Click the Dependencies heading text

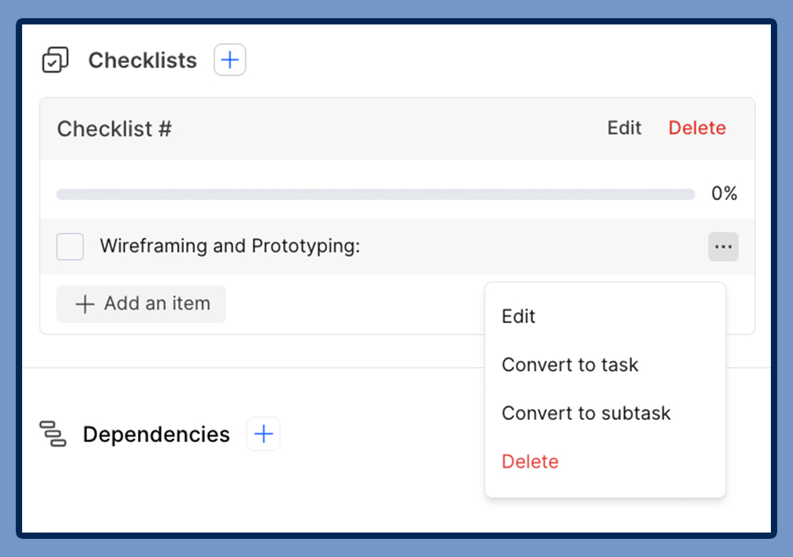point(156,434)
